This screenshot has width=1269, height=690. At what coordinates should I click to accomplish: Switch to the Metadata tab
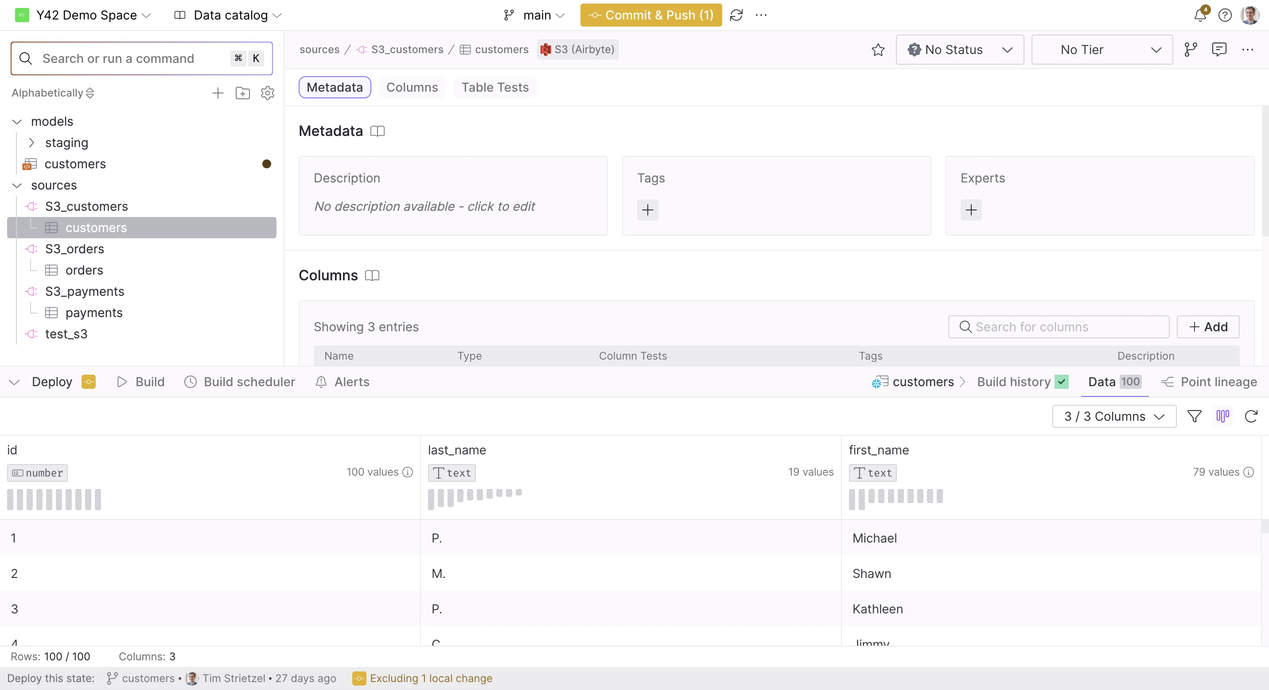pyautogui.click(x=335, y=88)
